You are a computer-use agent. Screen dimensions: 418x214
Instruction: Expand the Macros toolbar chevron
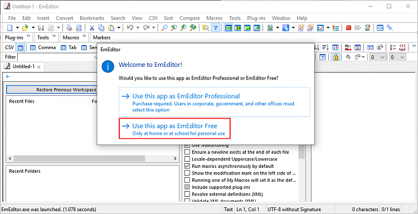[84, 36]
